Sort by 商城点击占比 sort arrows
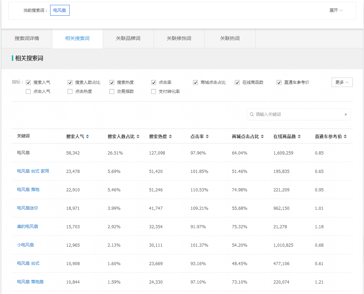This screenshot has width=364, height=294. tap(262, 137)
